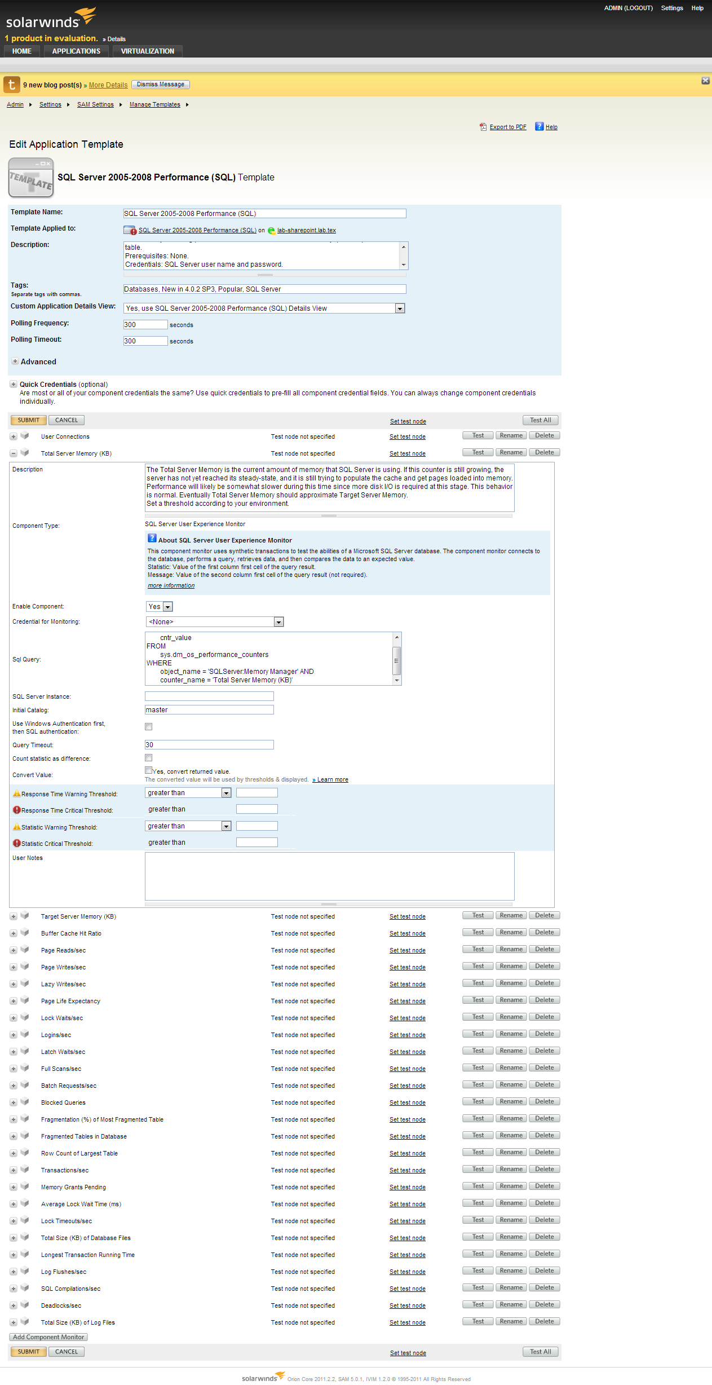Click Help in top right menu
The width and height of the screenshot is (712, 1385).
point(697,8)
